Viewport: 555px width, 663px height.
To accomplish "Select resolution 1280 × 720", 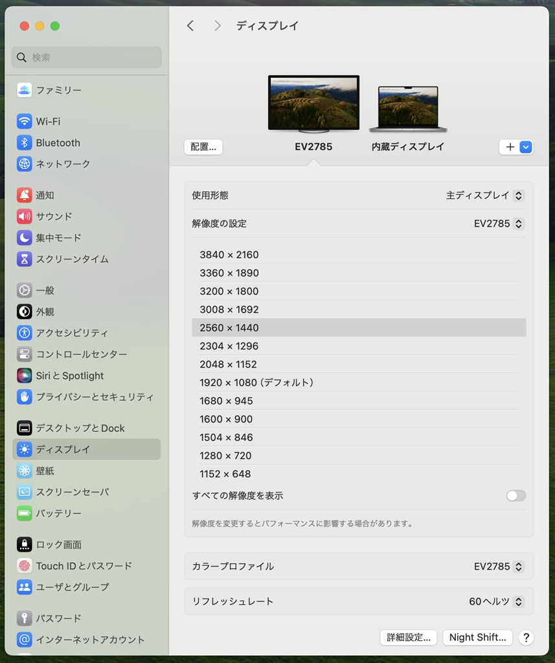I will click(359, 455).
